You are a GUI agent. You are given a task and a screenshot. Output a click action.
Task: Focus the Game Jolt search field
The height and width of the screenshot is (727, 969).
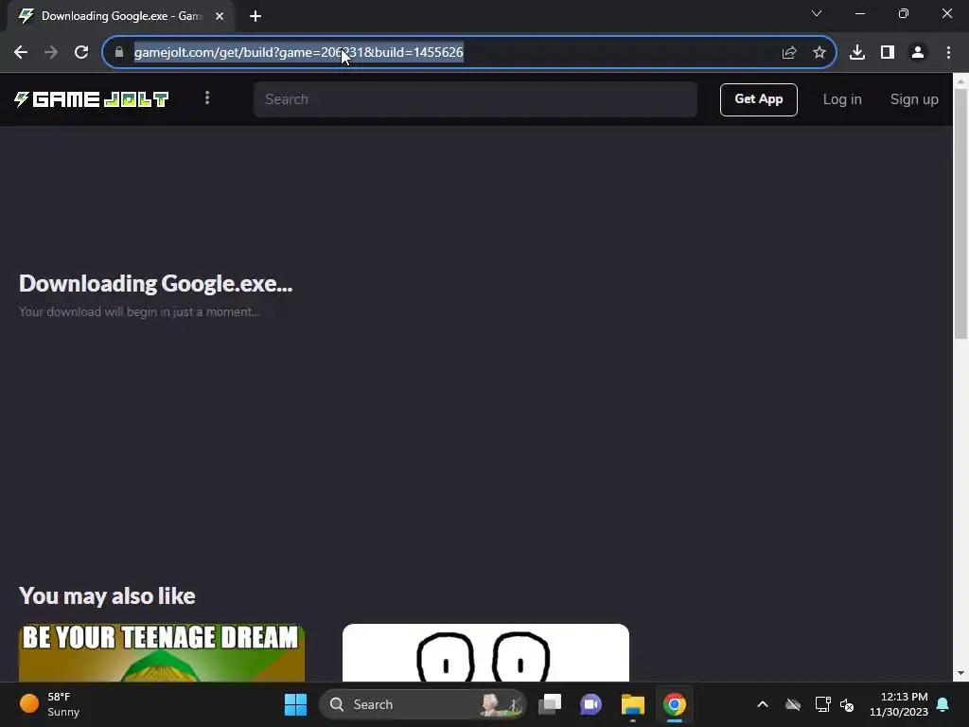coord(475,99)
